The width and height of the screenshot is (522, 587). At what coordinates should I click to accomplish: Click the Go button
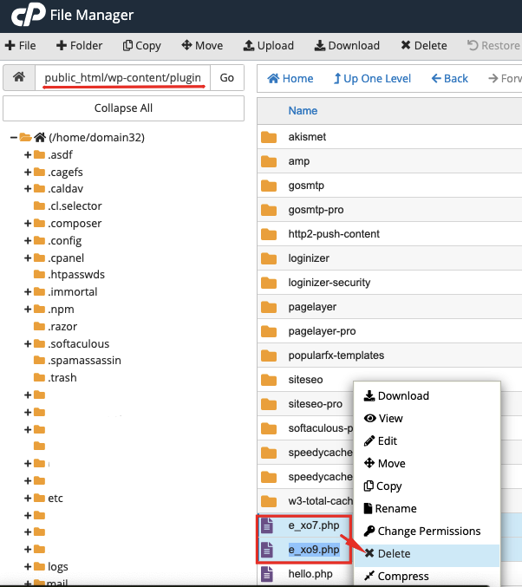[x=227, y=77]
